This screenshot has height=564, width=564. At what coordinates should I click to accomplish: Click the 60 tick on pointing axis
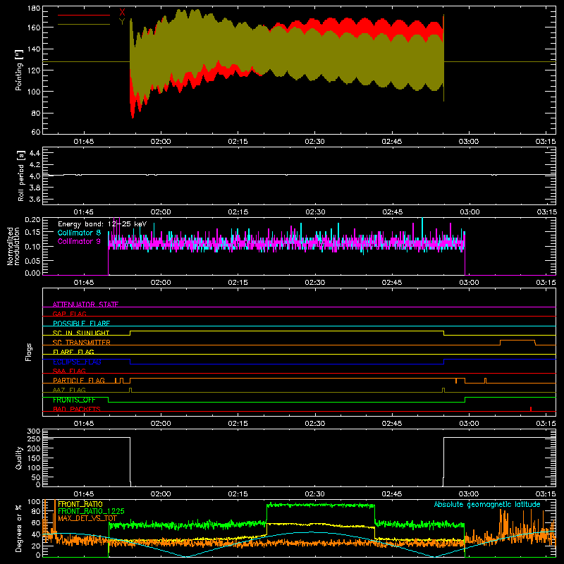point(36,132)
